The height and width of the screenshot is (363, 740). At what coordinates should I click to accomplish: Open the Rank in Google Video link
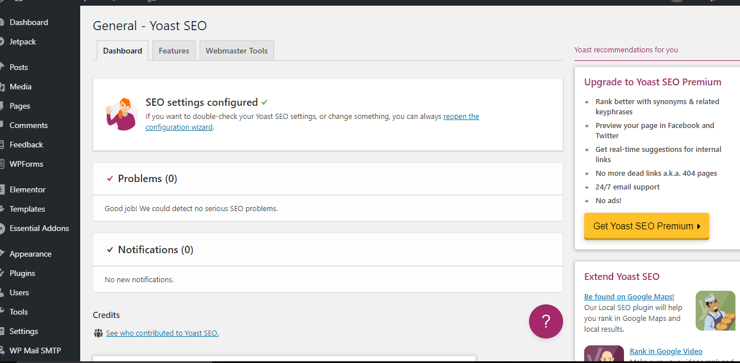click(x=666, y=351)
